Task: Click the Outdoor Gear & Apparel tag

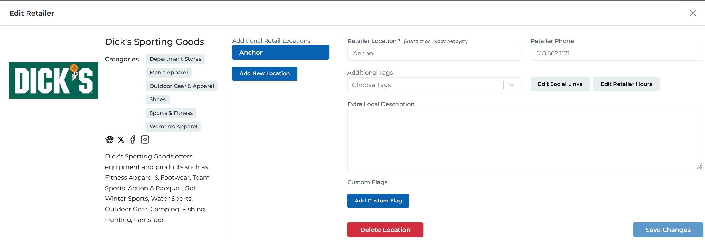Action: pos(182,86)
